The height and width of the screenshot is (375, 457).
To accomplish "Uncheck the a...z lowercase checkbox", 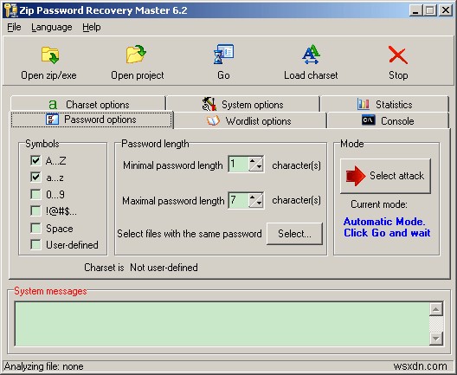I will (35, 178).
